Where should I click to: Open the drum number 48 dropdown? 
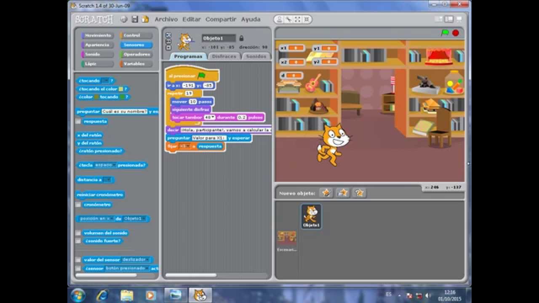(209, 117)
